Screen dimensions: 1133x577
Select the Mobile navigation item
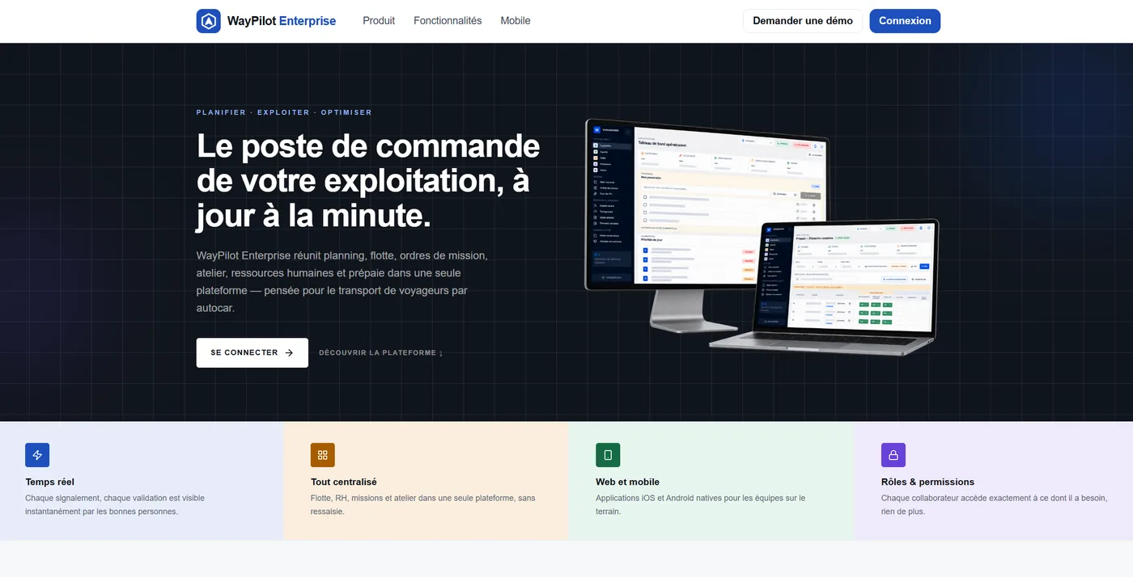[x=516, y=21]
